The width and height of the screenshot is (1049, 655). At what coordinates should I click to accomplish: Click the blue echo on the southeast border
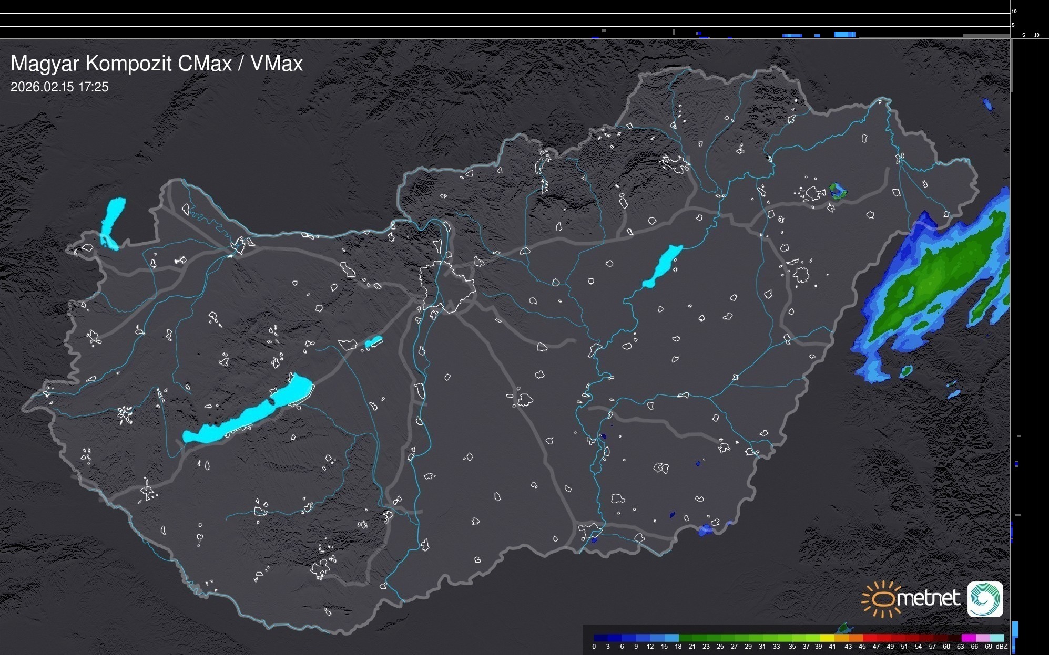pos(705,530)
